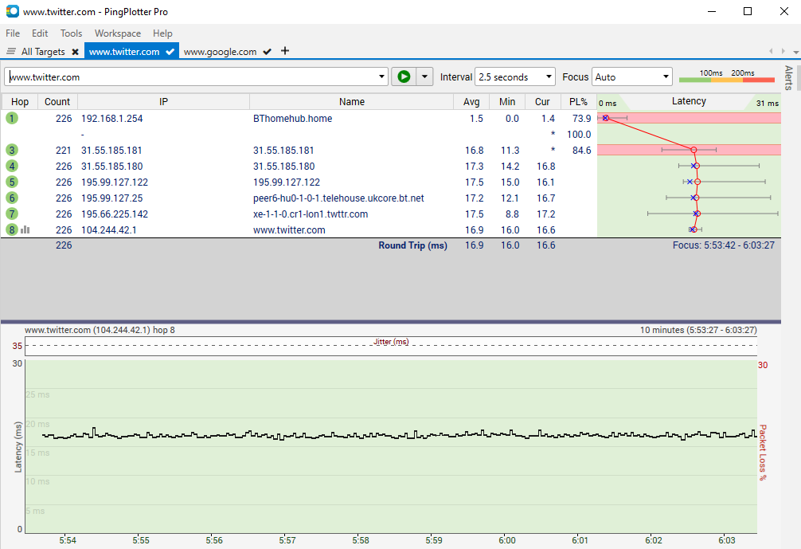Click the checkmark on www.twitter.com tab

170,52
